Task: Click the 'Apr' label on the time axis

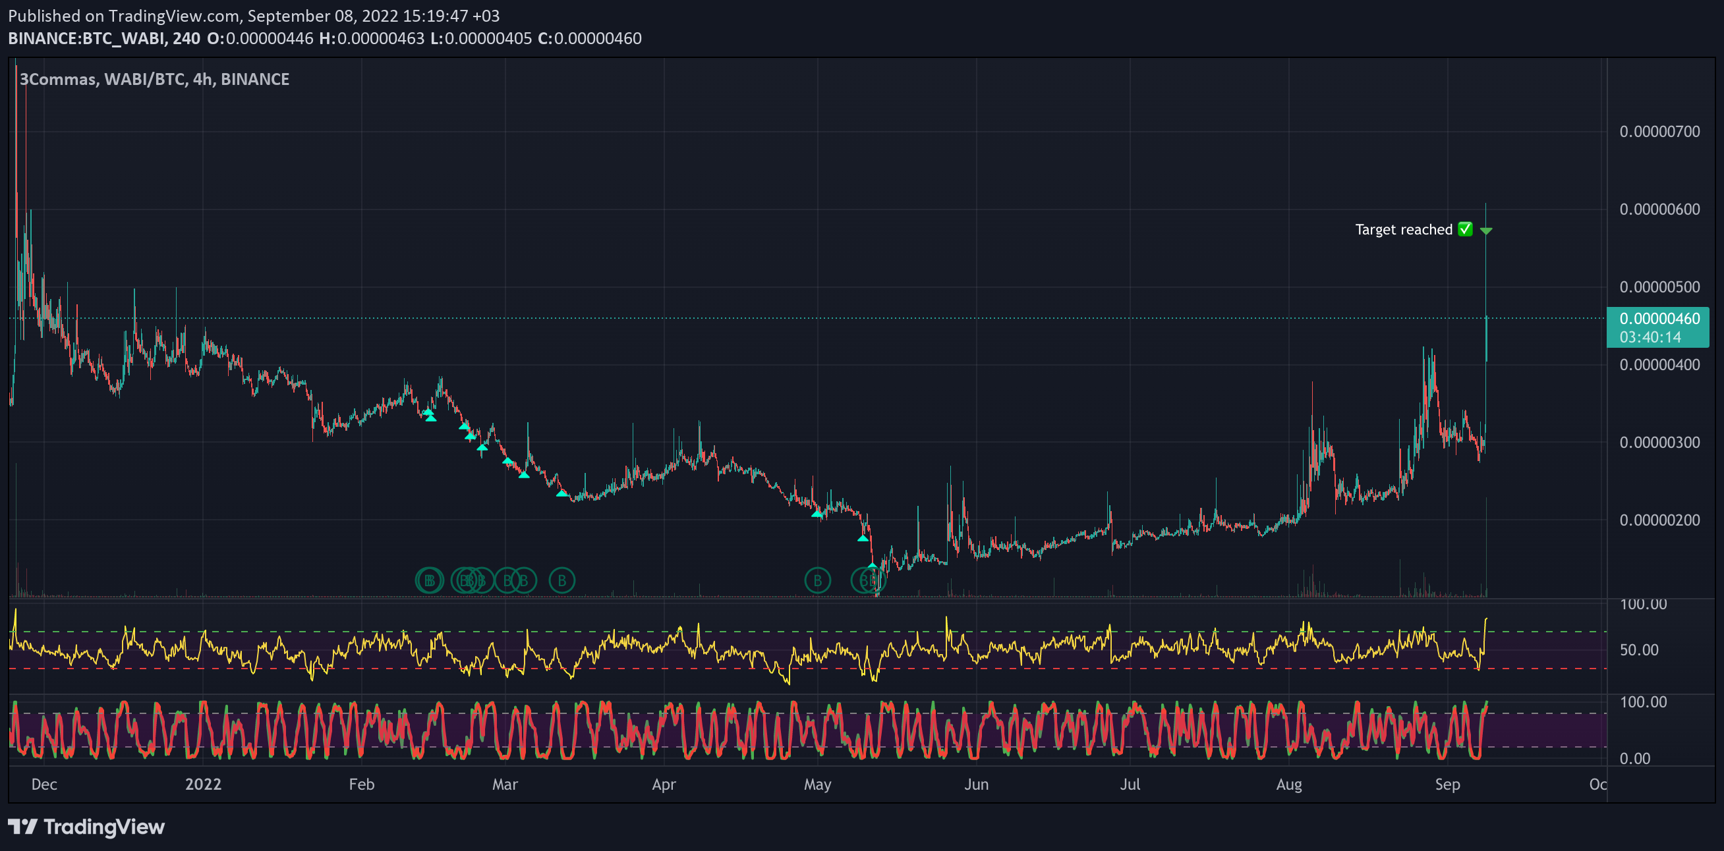Action: coord(664,784)
